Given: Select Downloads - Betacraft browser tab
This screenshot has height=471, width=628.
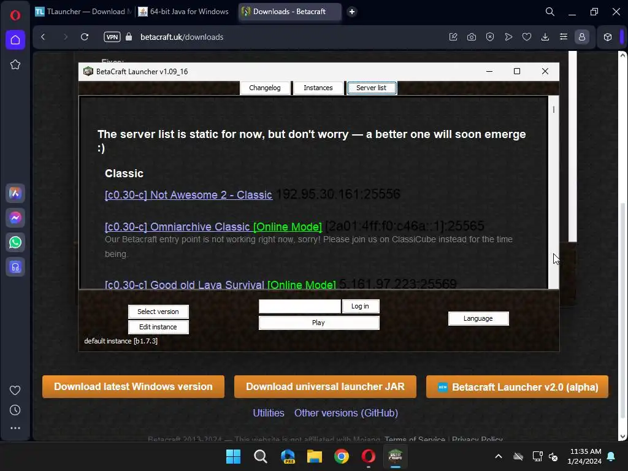Looking at the screenshot, I should click(289, 12).
